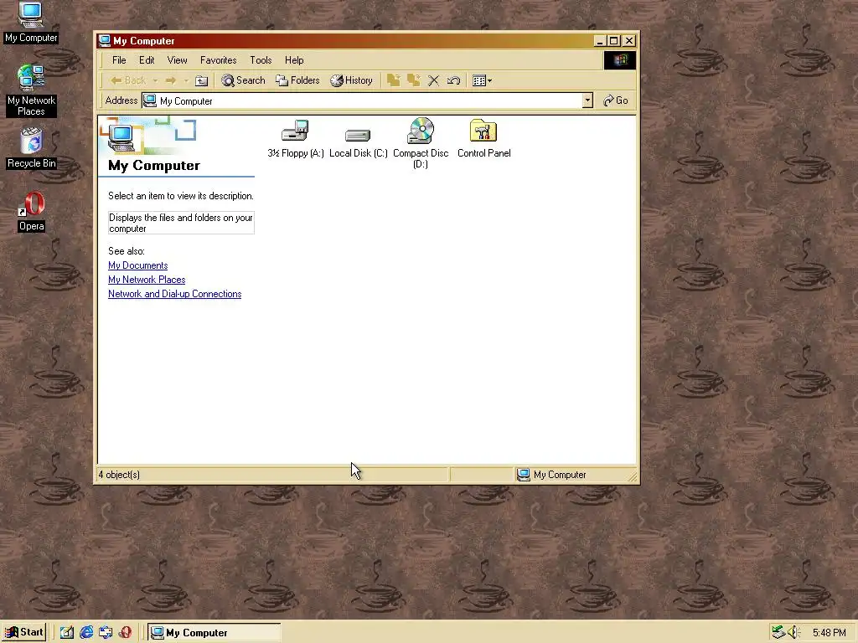Click the title bar system menu icon

coord(104,41)
